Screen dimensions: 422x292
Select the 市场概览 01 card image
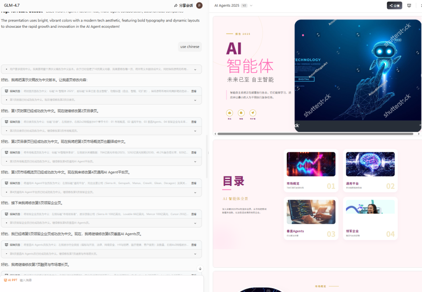[x=311, y=164]
